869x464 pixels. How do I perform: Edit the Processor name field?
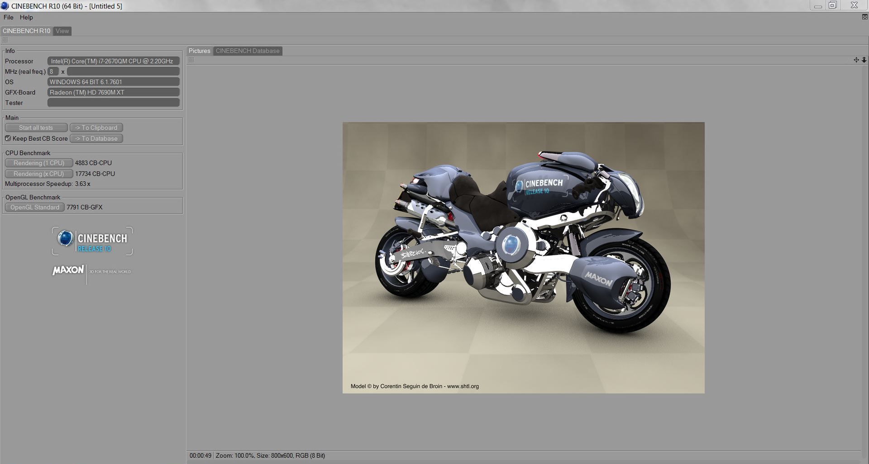pos(114,61)
